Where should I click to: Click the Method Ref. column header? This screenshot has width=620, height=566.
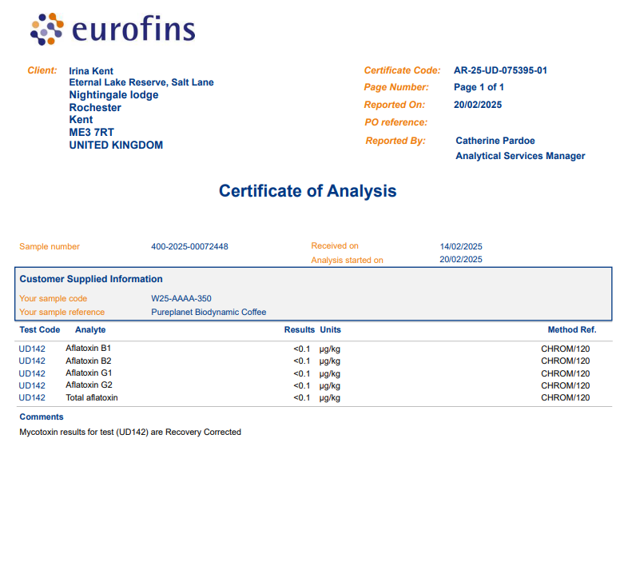[x=571, y=329]
